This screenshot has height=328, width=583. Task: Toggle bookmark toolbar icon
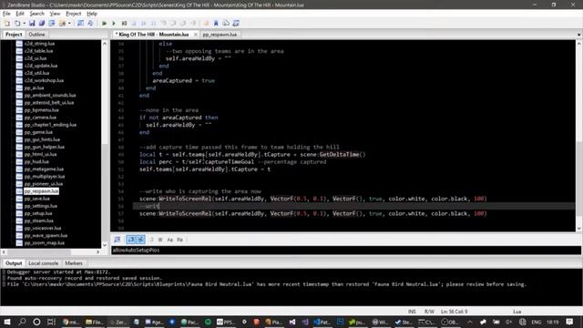click(216, 24)
